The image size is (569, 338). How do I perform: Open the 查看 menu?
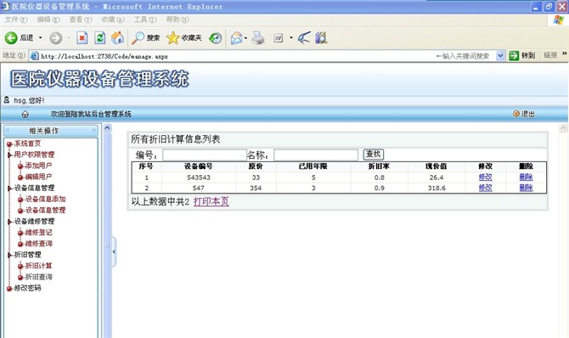click(x=81, y=20)
